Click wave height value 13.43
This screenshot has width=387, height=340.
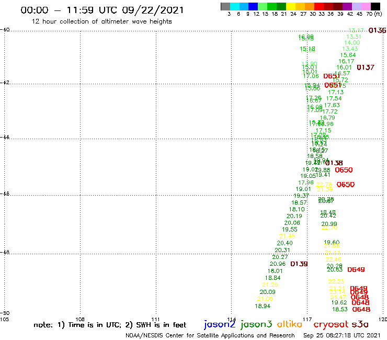click(350, 49)
